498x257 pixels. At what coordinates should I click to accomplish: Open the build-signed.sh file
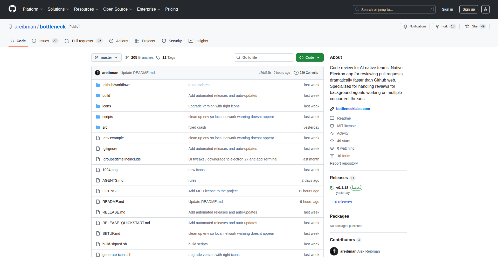[115, 244]
